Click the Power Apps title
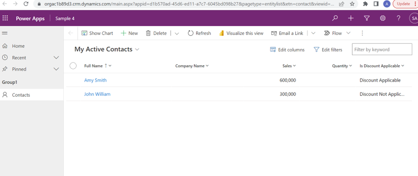This screenshot has width=418, height=176. [x=30, y=18]
